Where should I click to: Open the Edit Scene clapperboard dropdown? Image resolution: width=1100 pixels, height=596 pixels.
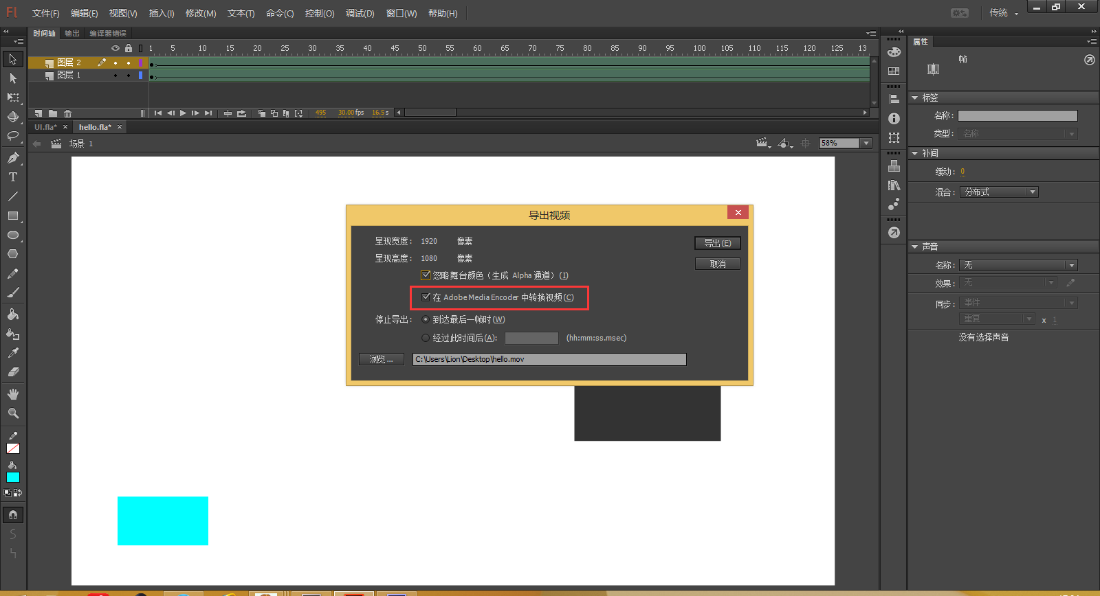coord(763,143)
